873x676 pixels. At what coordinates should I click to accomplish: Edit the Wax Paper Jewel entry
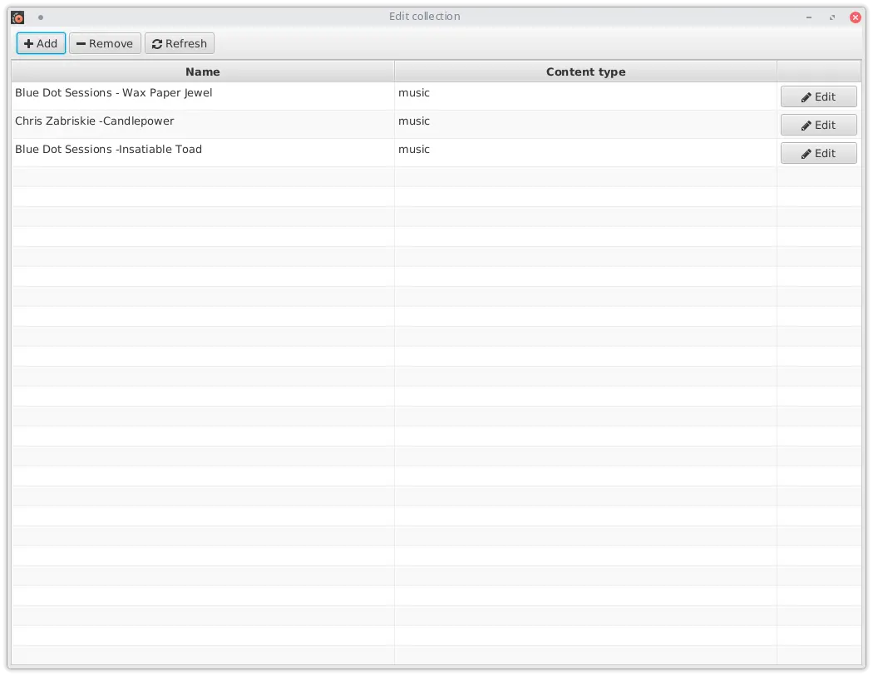(818, 97)
